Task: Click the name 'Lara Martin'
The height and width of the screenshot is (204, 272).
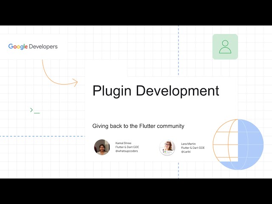Action: (188, 144)
